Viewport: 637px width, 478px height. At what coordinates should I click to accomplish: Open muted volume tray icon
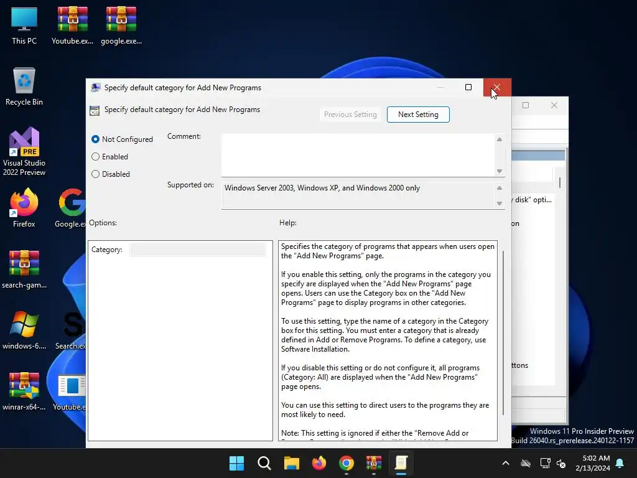tap(562, 463)
